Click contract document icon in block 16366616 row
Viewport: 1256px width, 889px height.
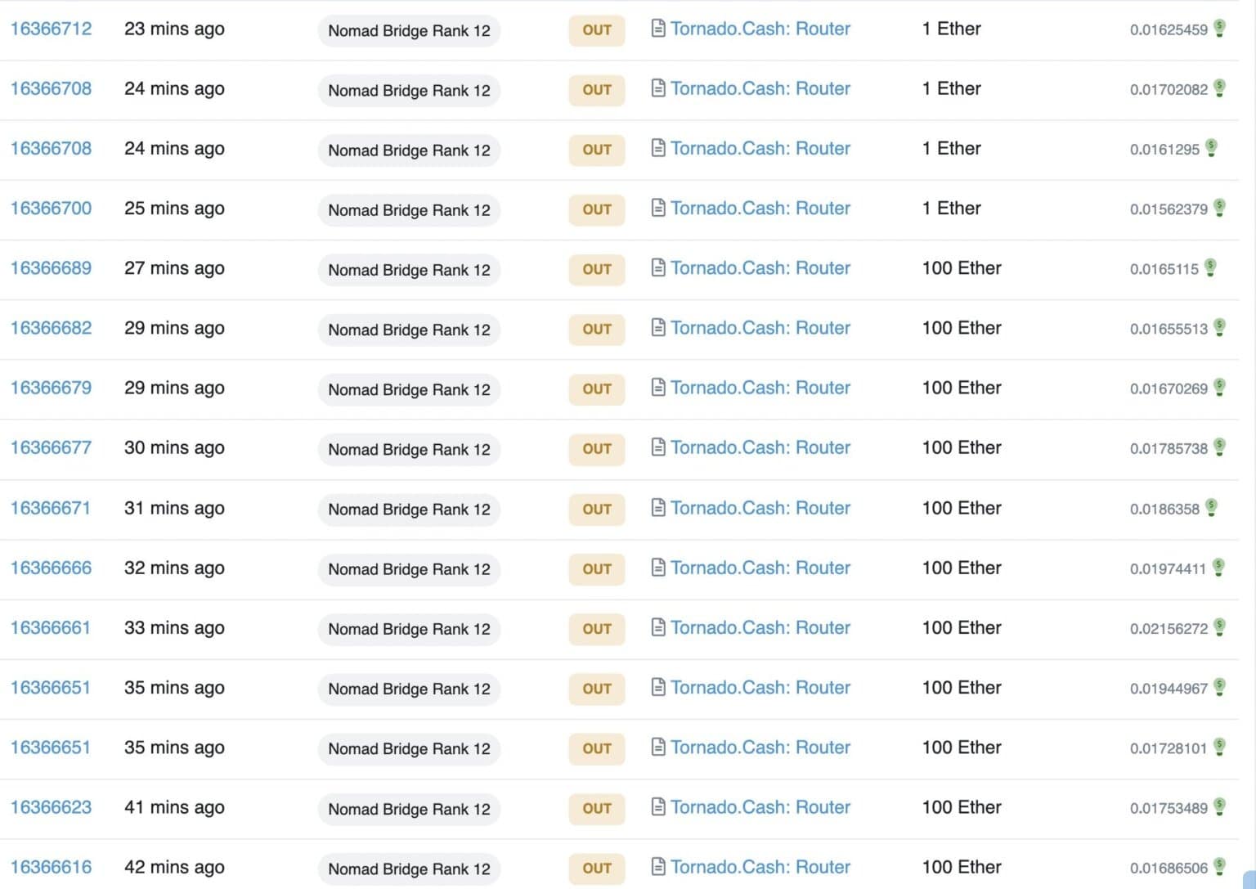pyautogui.click(x=658, y=866)
